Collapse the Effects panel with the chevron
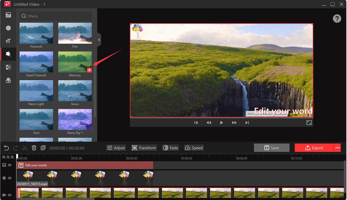 pos(99,40)
